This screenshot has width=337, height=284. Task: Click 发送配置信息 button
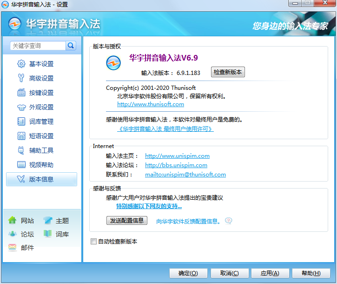126,221
